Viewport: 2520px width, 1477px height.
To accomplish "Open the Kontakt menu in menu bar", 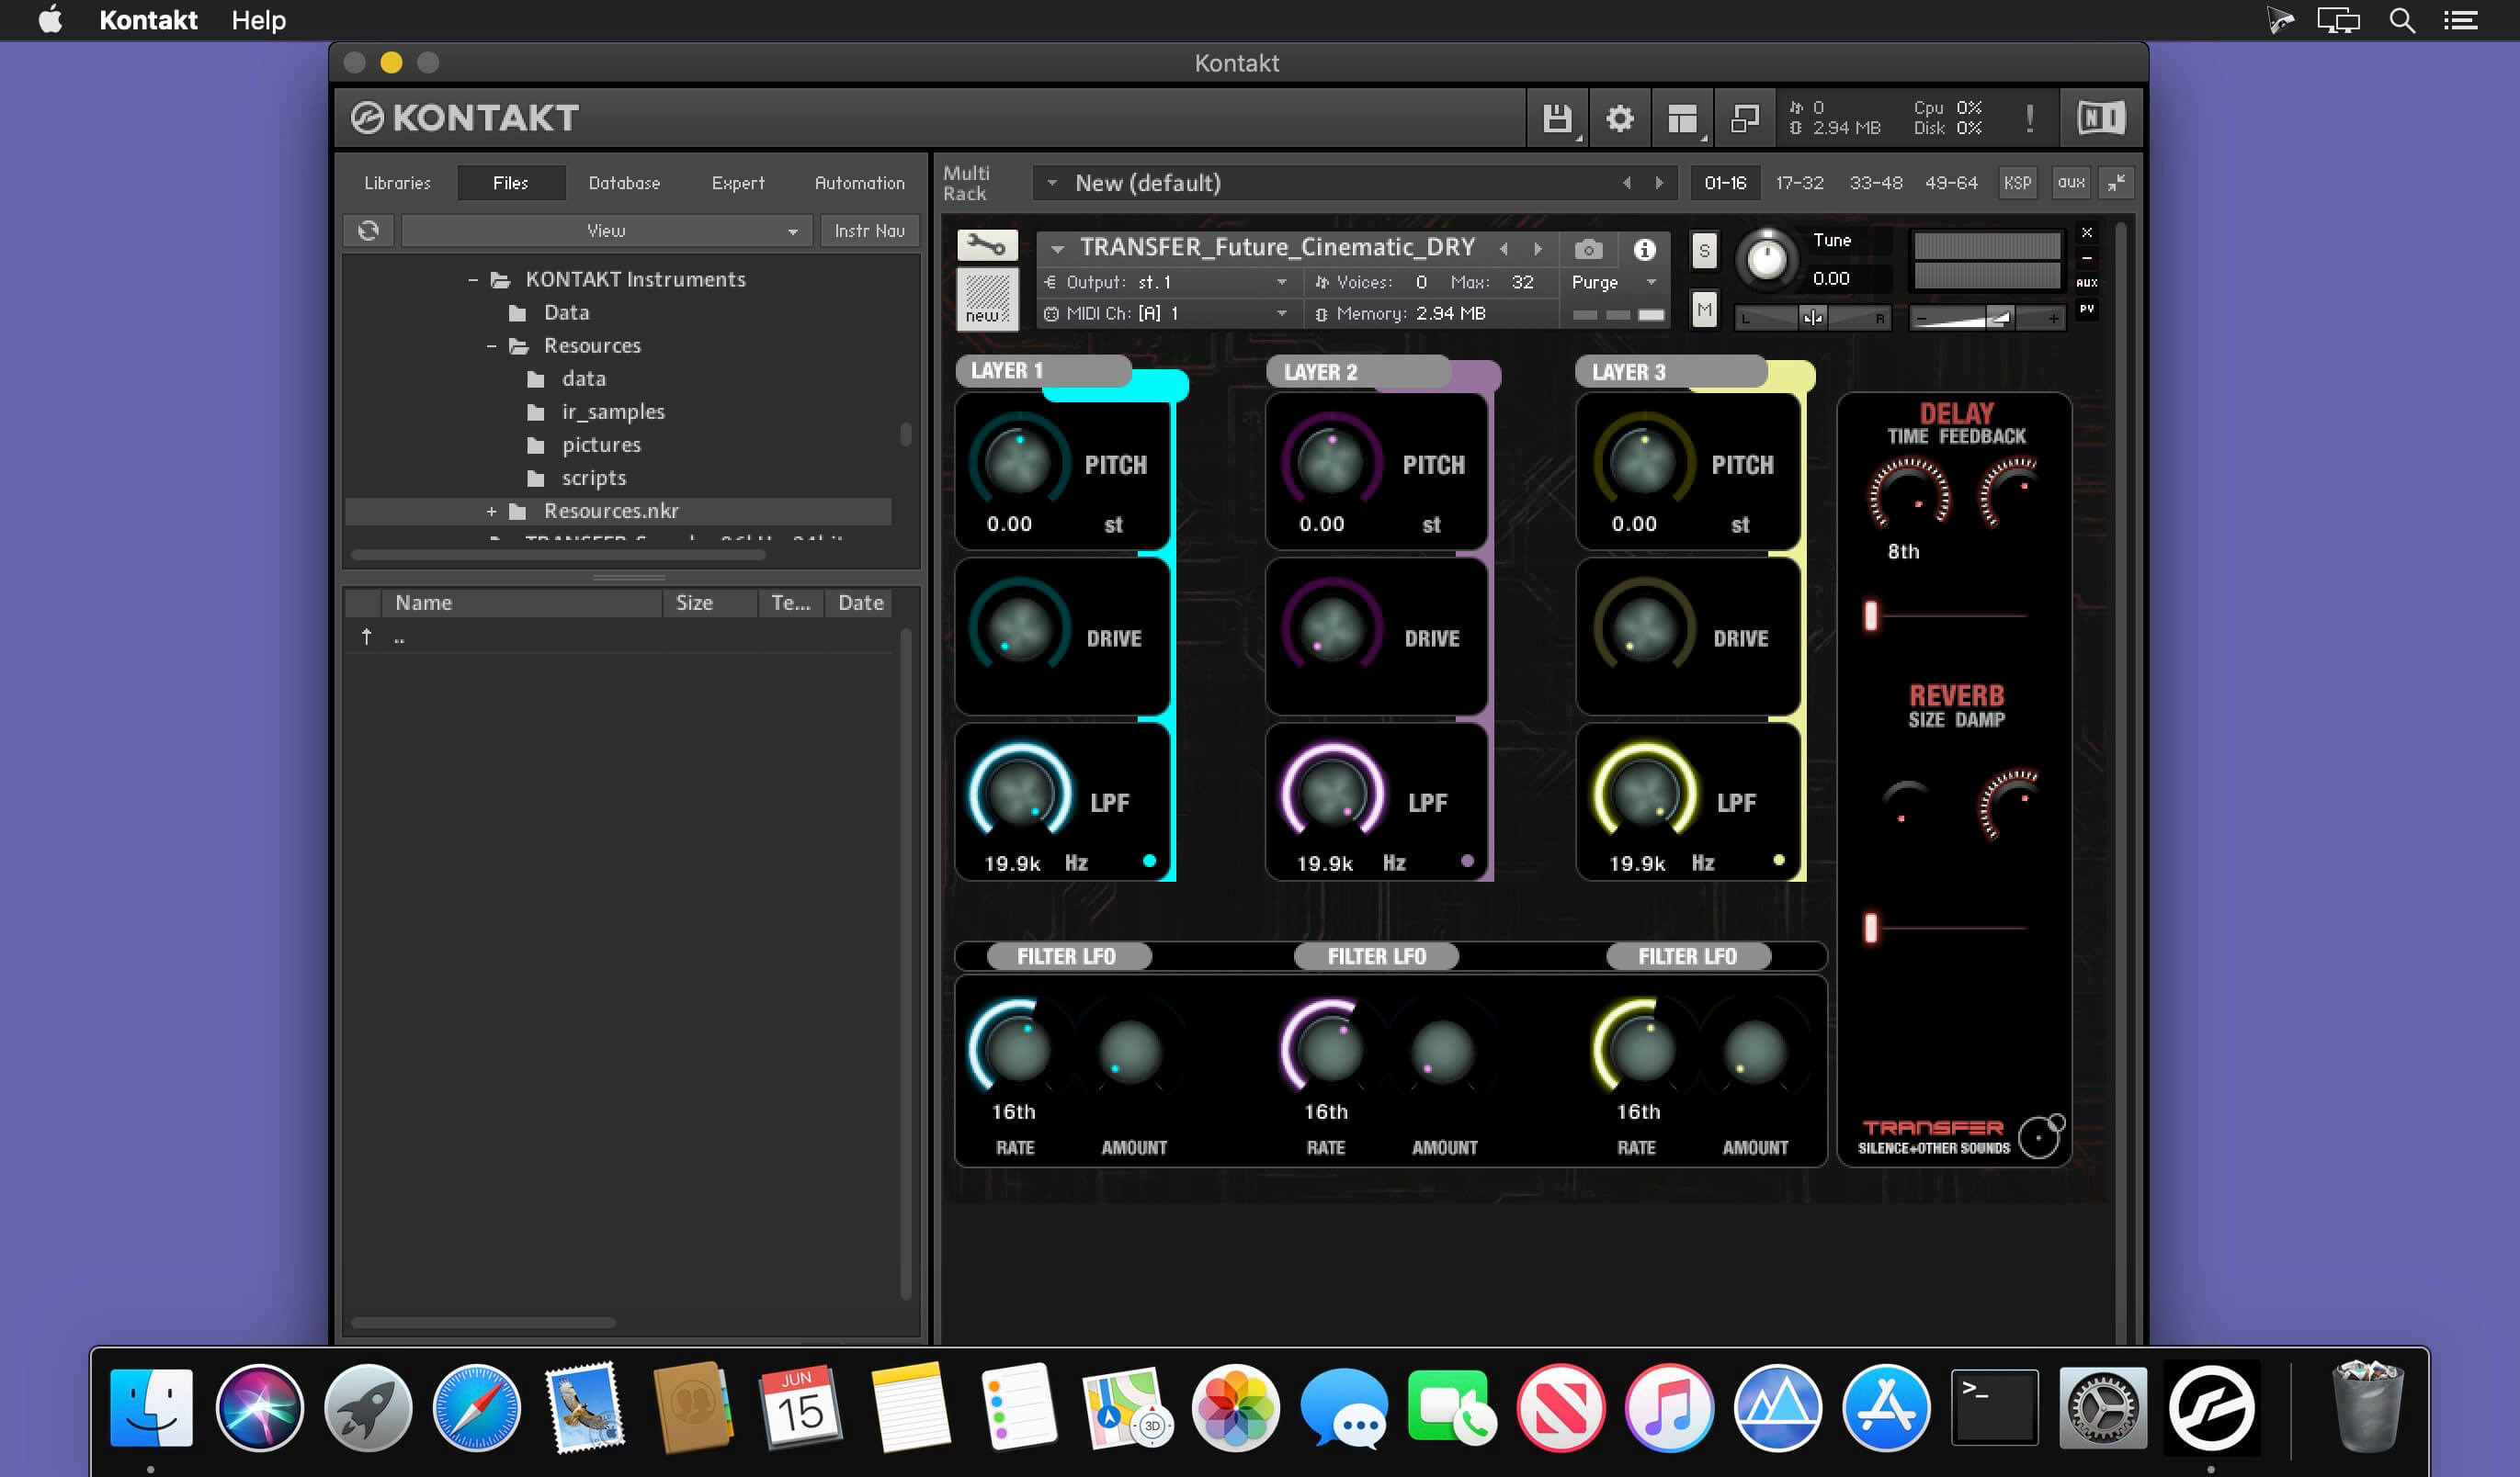I will pos(148,20).
